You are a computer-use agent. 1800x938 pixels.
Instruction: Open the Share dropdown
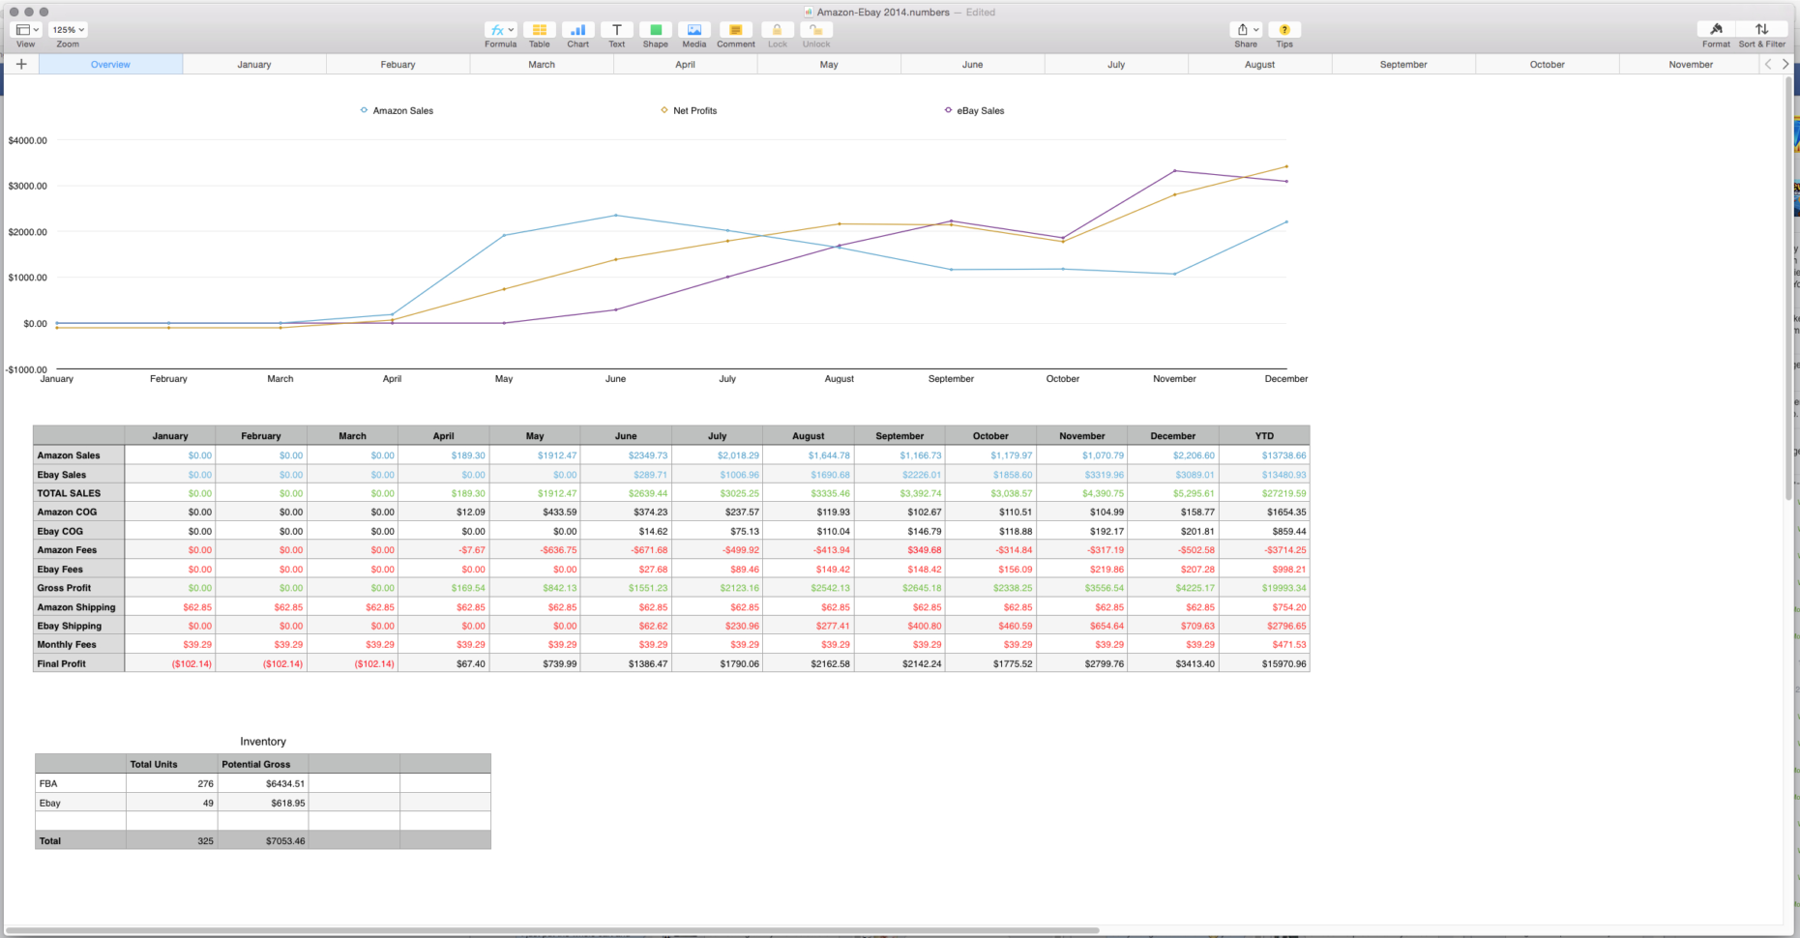click(1245, 29)
